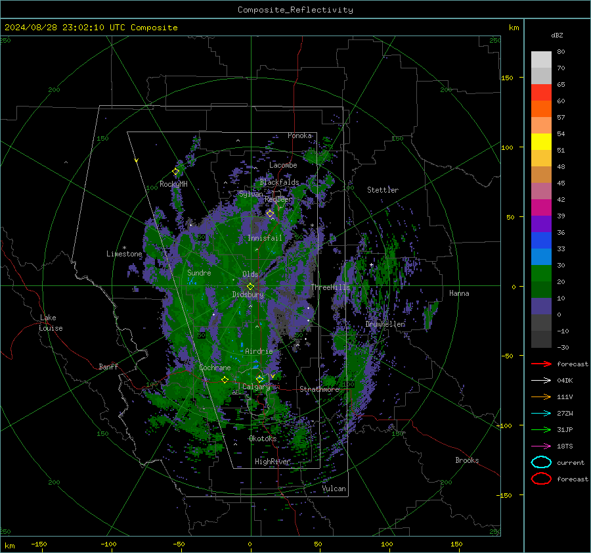Click the Sylvan label
This screenshot has width=591, height=553.
point(251,194)
